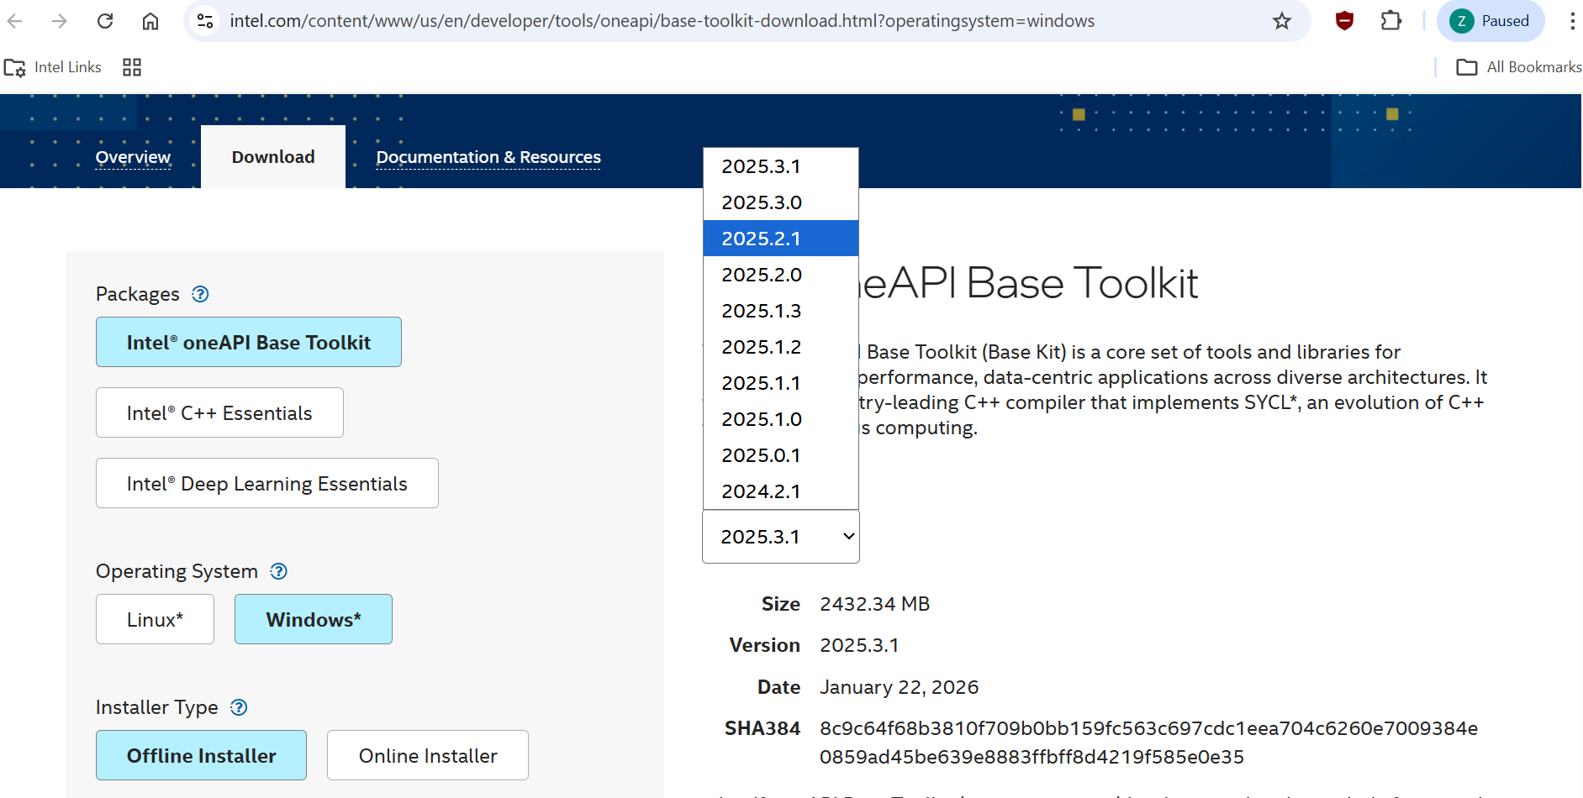Select Intel C++ Essentials package
Screen dimensions: 1583x798
(219, 412)
